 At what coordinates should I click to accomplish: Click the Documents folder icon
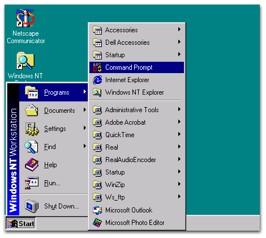32,110
